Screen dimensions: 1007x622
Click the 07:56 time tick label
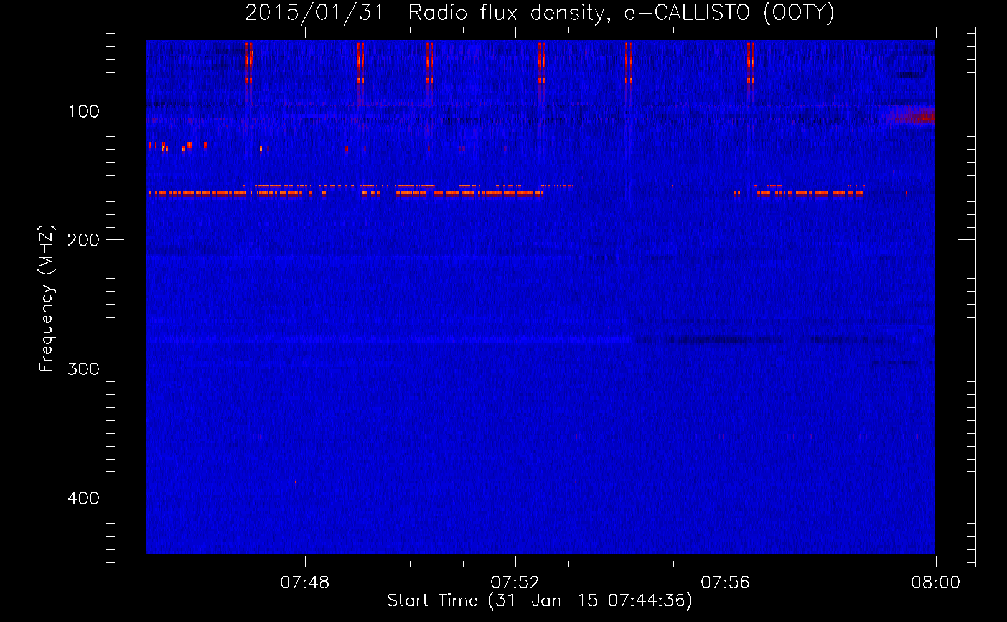click(x=725, y=583)
